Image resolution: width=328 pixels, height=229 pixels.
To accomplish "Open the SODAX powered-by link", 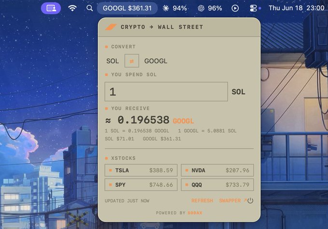I will pos(195,213).
